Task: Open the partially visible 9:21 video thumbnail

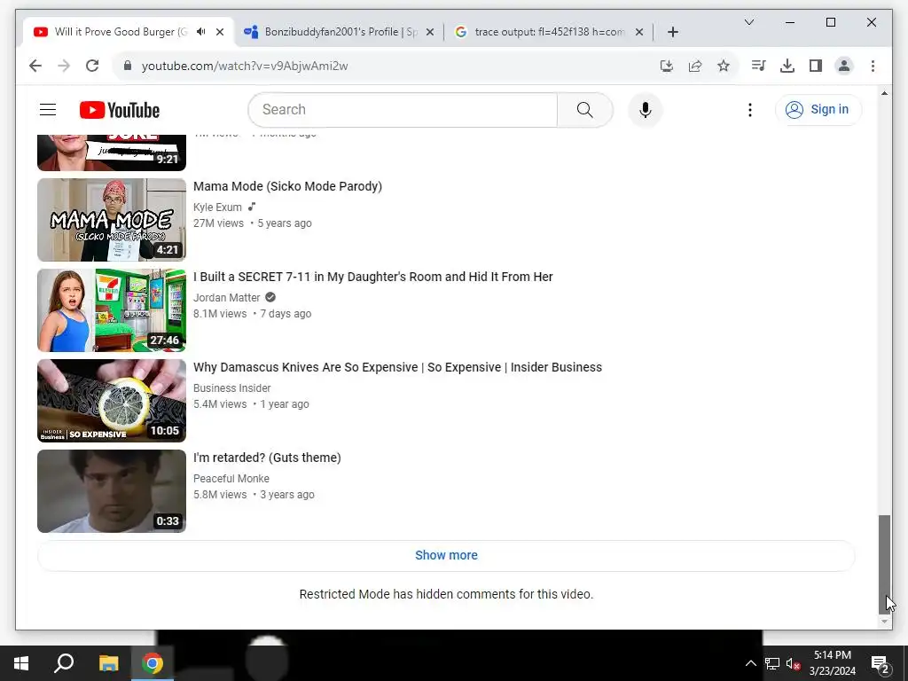Action: point(112,153)
